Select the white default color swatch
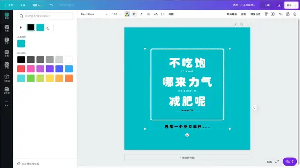 69,59
